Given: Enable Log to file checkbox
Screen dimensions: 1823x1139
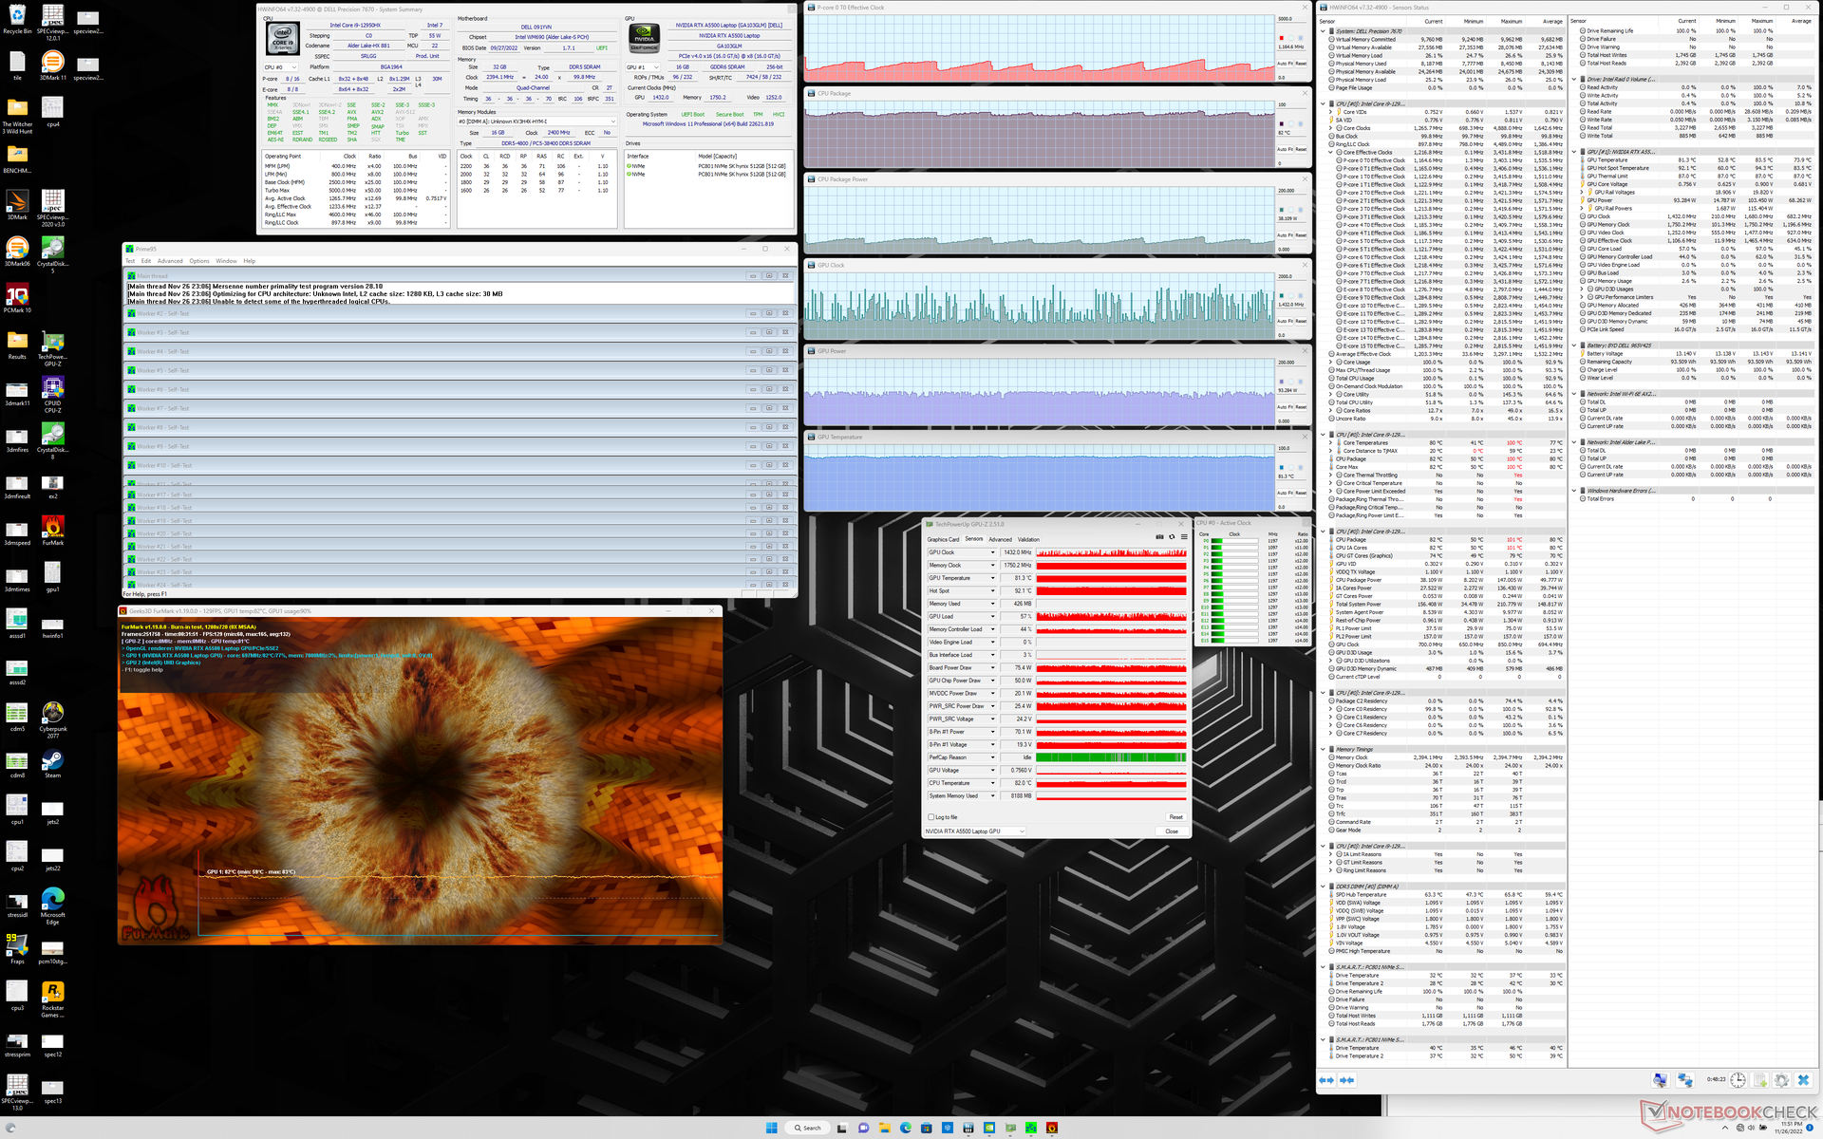Looking at the screenshot, I should coord(931,817).
